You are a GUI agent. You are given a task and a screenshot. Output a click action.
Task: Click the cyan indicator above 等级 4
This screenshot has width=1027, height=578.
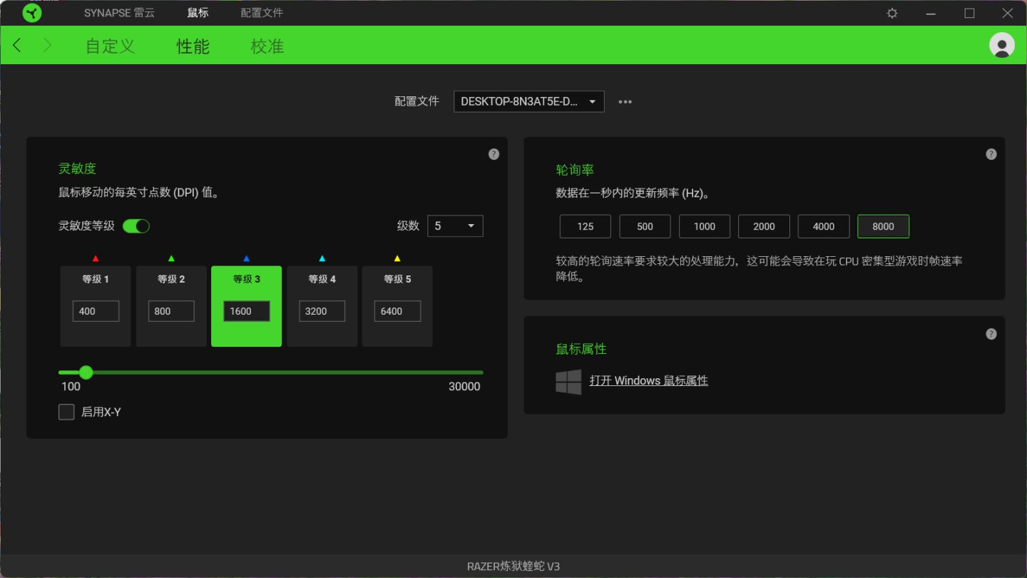(x=322, y=258)
